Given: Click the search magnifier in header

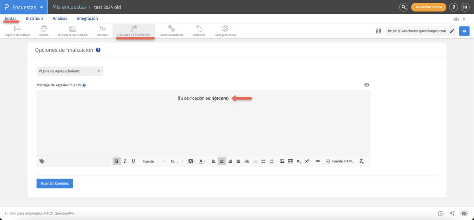Looking at the screenshot, I should 403,7.
